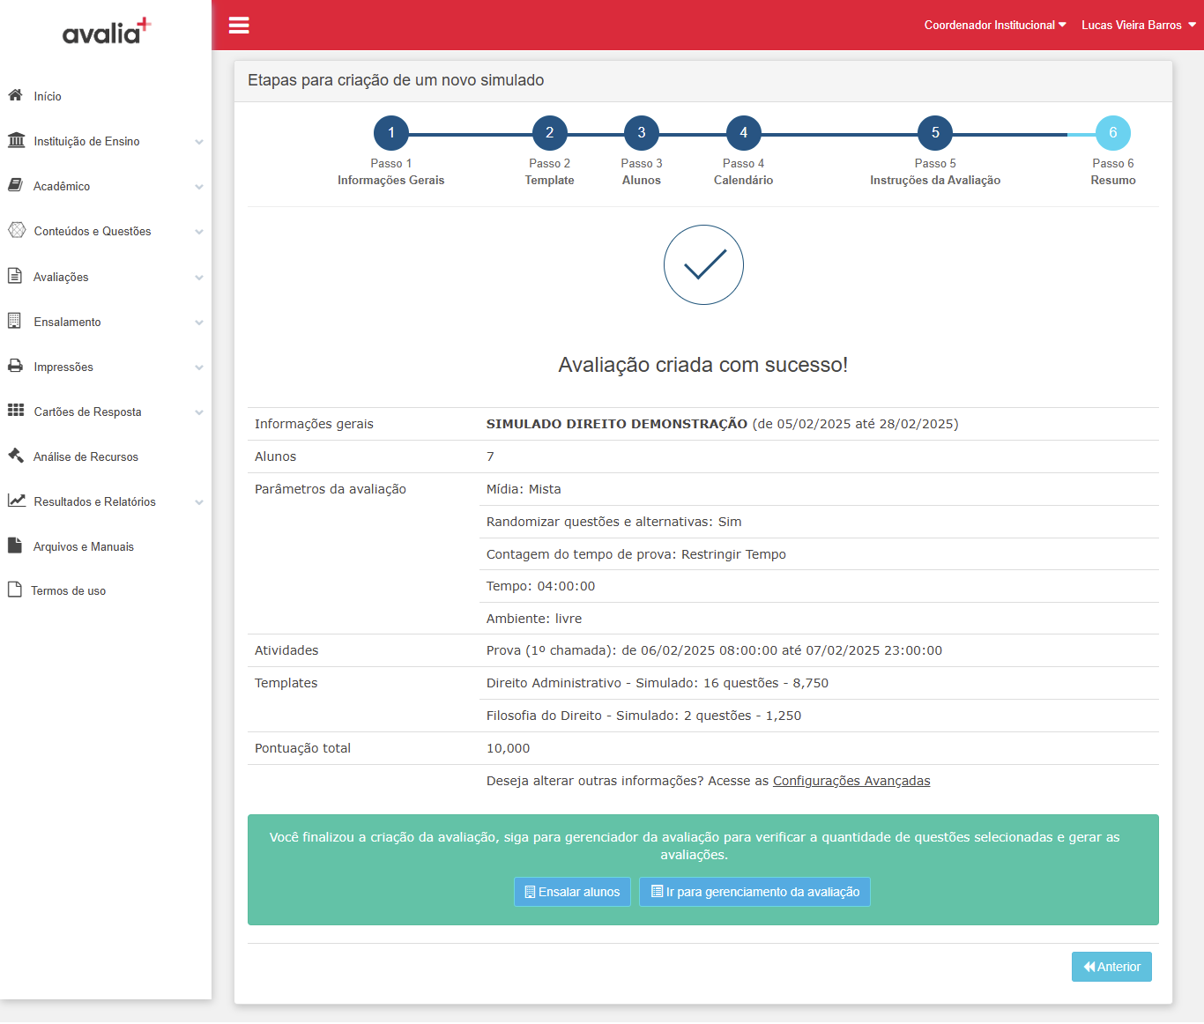Click SIMULADO DIREITO DEMONSTRAÇÃO title text

pyautogui.click(x=617, y=424)
